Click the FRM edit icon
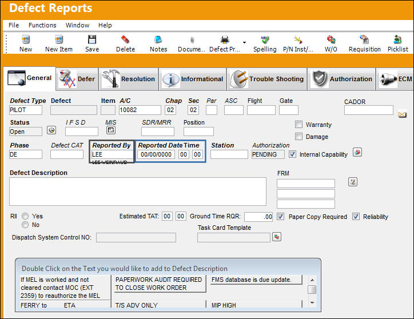 (x=353, y=182)
